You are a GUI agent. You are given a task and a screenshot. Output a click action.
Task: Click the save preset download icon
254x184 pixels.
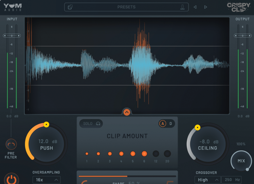coord(182,7)
